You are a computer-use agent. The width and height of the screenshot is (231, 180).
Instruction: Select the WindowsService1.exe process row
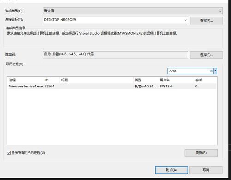(112, 86)
